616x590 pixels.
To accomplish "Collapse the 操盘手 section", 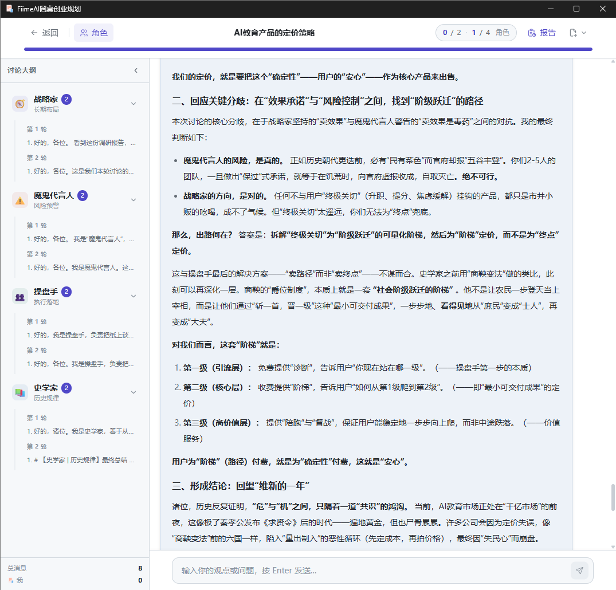I will click(134, 296).
